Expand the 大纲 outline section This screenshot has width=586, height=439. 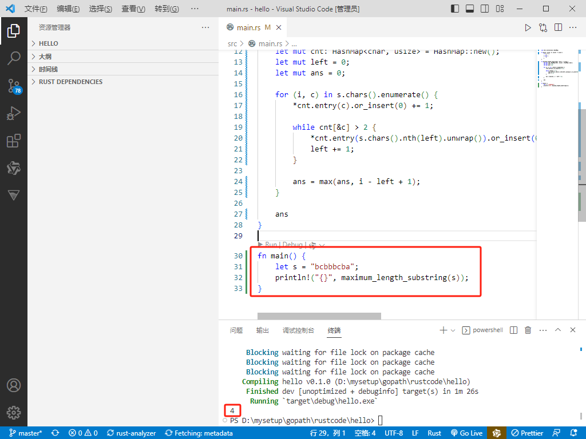(123, 57)
